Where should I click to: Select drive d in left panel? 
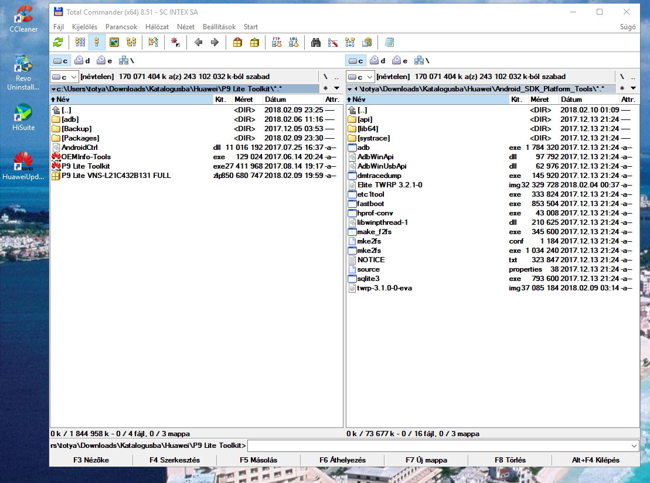pyautogui.click(x=82, y=61)
